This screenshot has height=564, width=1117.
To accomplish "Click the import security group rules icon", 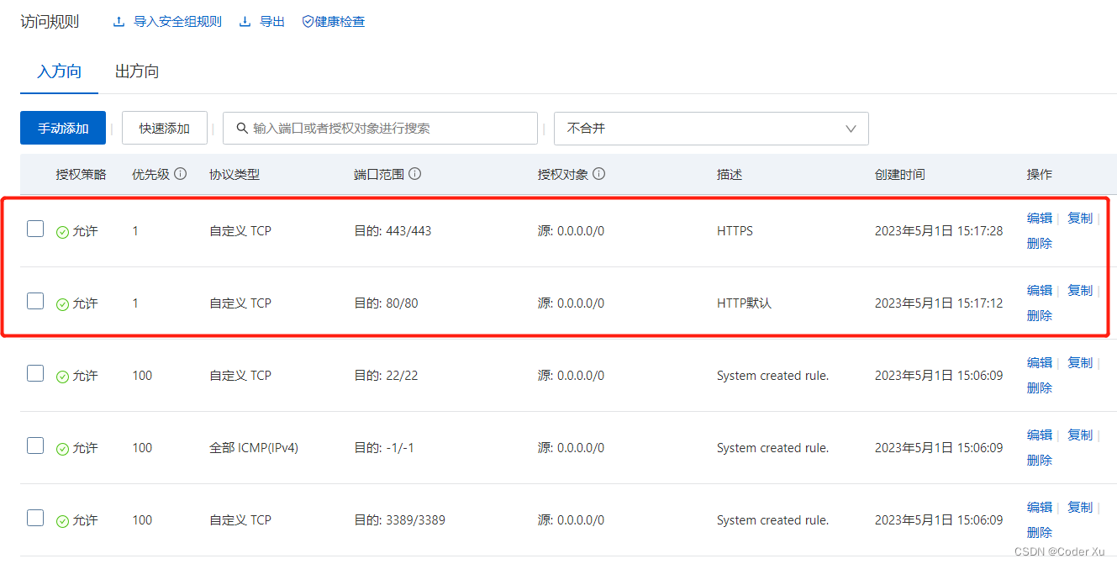I will coord(119,22).
